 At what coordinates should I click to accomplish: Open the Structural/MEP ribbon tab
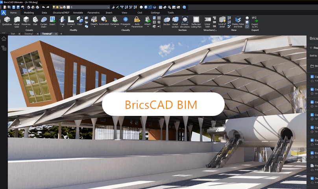(x=61, y=13)
